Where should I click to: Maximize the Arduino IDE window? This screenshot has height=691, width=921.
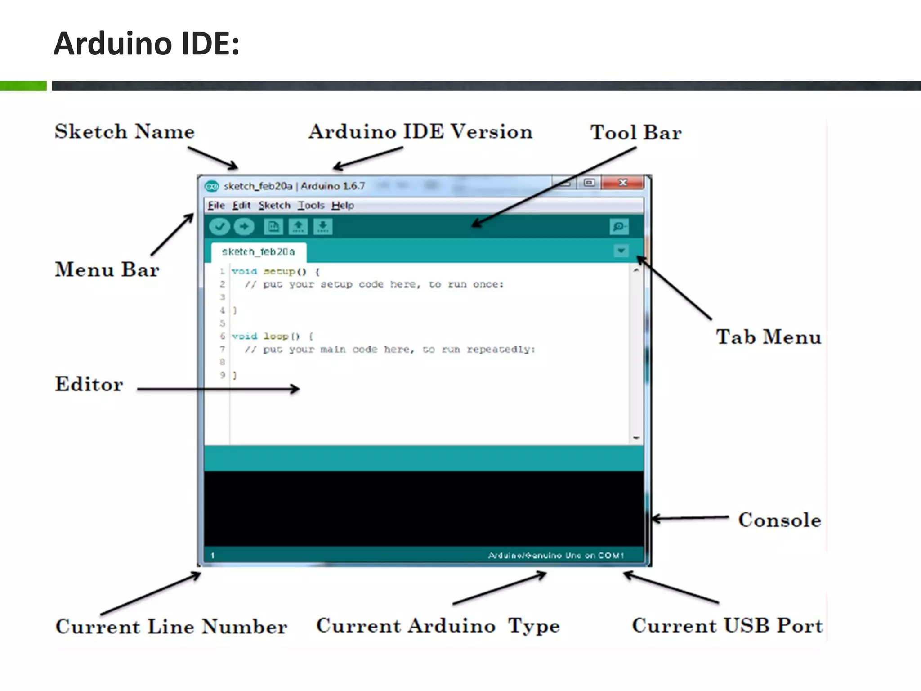[x=589, y=183]
